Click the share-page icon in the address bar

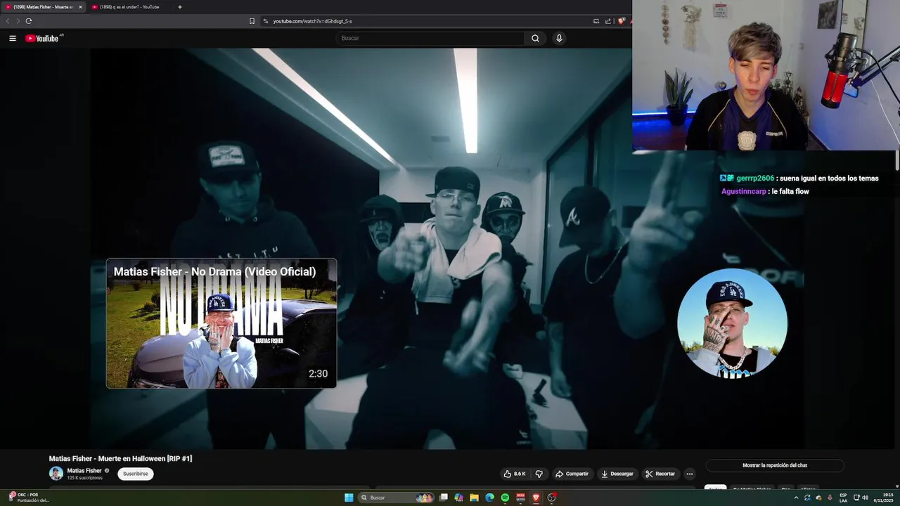pyautogui.click(x=607, y=21)
